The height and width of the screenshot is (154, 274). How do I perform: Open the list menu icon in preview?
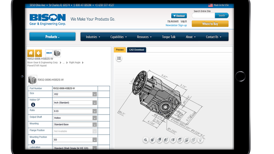pos(119,58)
